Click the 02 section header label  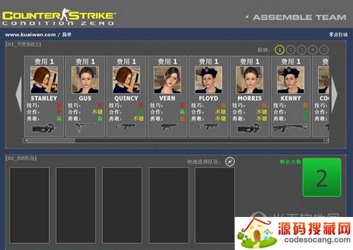[x=21, y=159]
